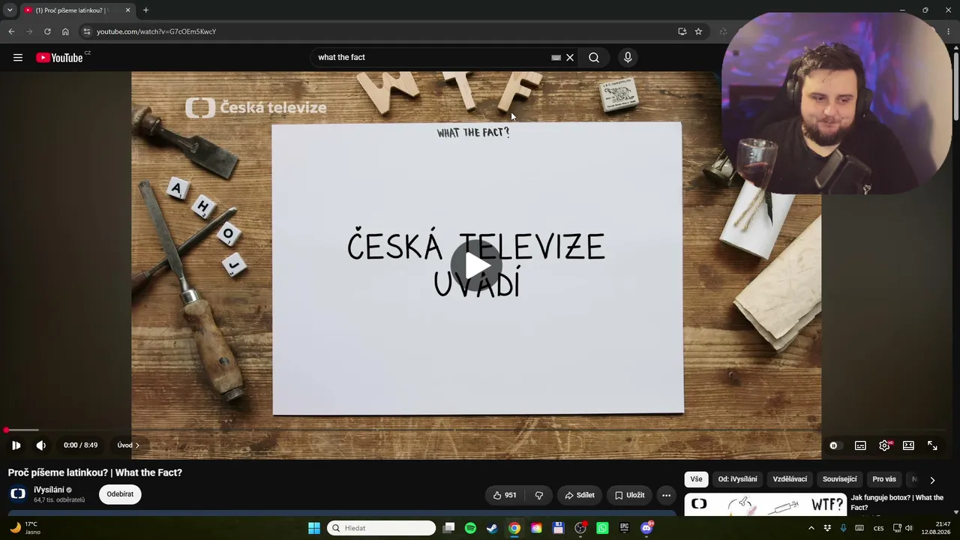Viewport: 960px width, 540px height.
Task: Open the CES keyboard language switcher
Action: [878, 528]
